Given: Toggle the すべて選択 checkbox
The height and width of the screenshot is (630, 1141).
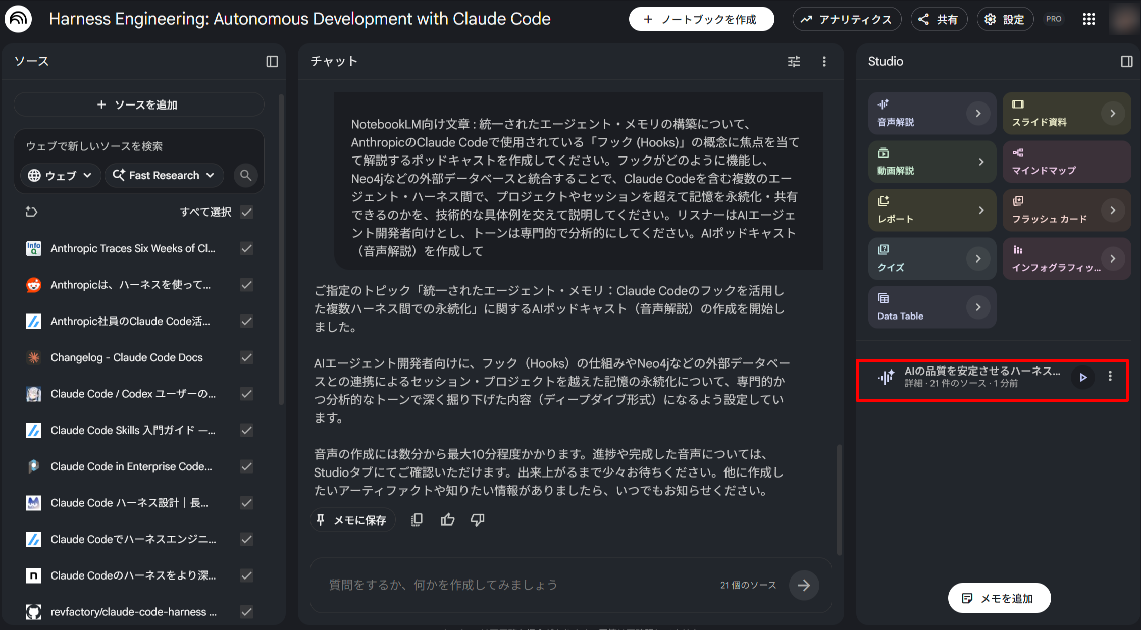Looking at the screenshot, I should coord(246,212).
